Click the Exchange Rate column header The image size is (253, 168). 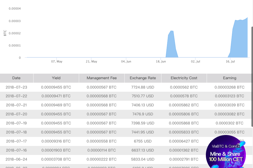143,78
